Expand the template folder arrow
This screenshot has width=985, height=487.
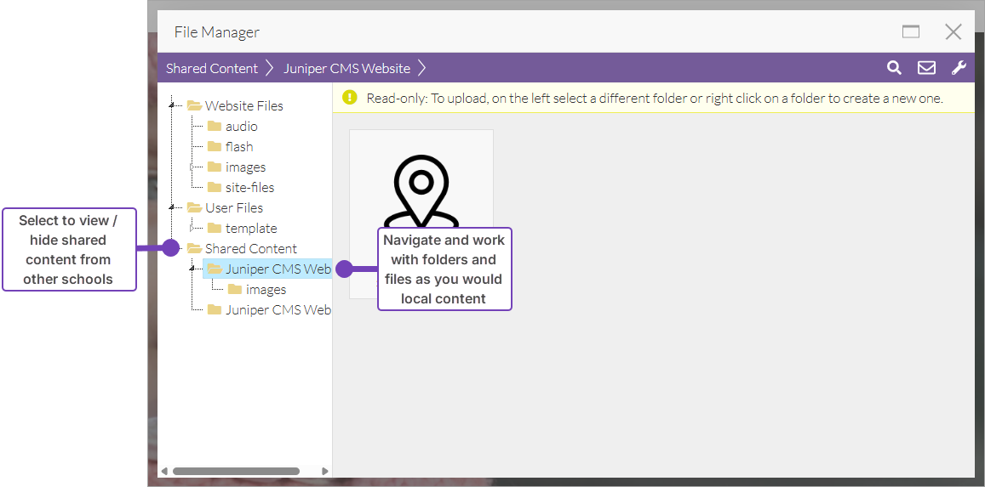pyautogui.click(x=192, y=228)
